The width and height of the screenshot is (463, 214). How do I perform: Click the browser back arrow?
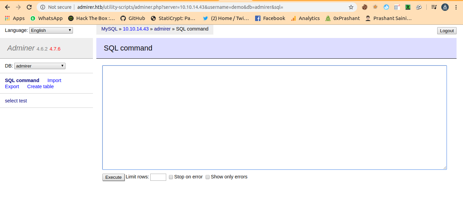pos(7,7)
